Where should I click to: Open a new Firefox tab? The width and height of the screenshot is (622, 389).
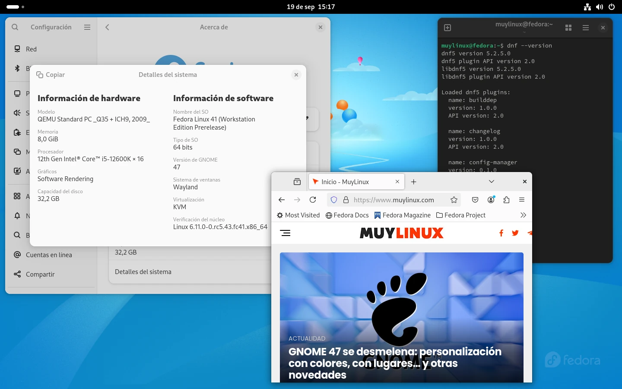414,182
